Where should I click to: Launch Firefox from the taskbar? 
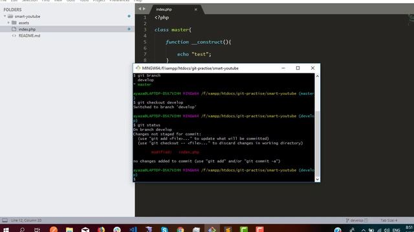point(101,229)
